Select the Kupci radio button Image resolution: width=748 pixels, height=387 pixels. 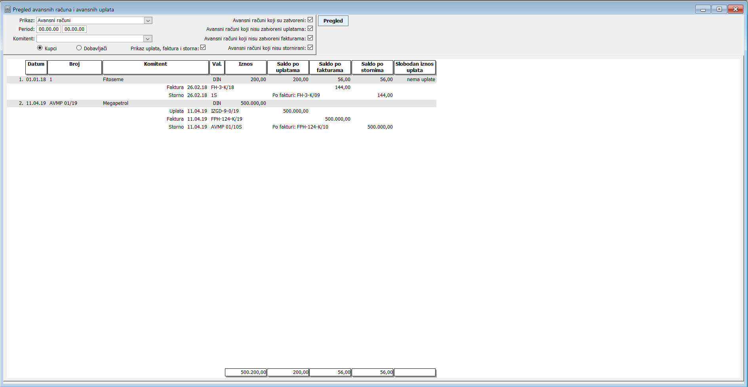click(40, 48)
